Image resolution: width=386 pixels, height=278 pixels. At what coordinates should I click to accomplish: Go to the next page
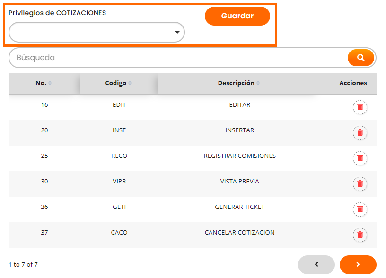coord(358,265)
